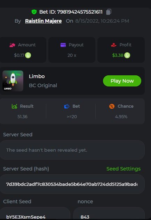Click the pink Amount icon
This screenshot has width=151, height=220.
pyautogui.click(x=12, y=45)
